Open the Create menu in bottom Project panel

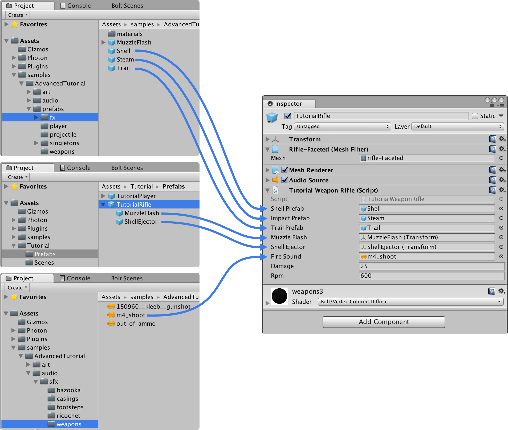pyautogui.click(x=17, y=288)
